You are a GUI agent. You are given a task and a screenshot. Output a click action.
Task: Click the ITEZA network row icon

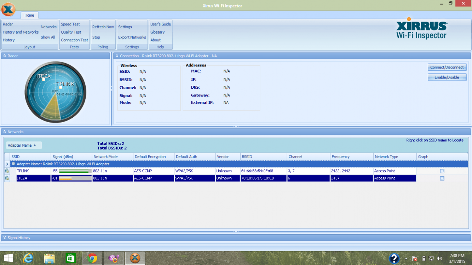coord(7,178)
